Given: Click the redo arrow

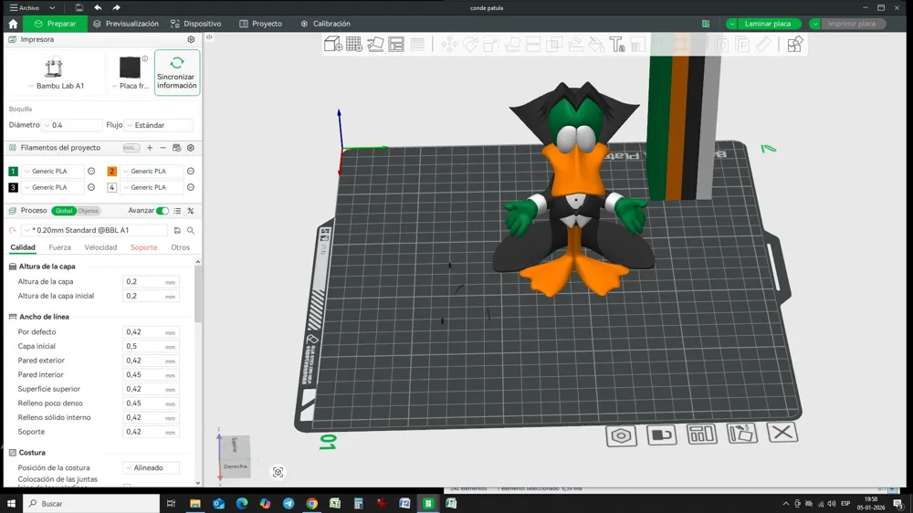Looking at the screenshot, I should 117,7.
